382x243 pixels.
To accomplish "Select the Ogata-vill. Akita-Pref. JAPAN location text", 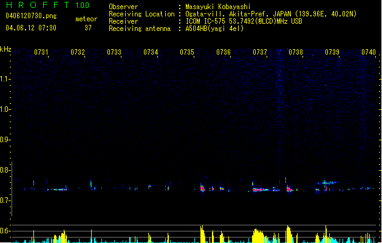I will coord(271,14).
